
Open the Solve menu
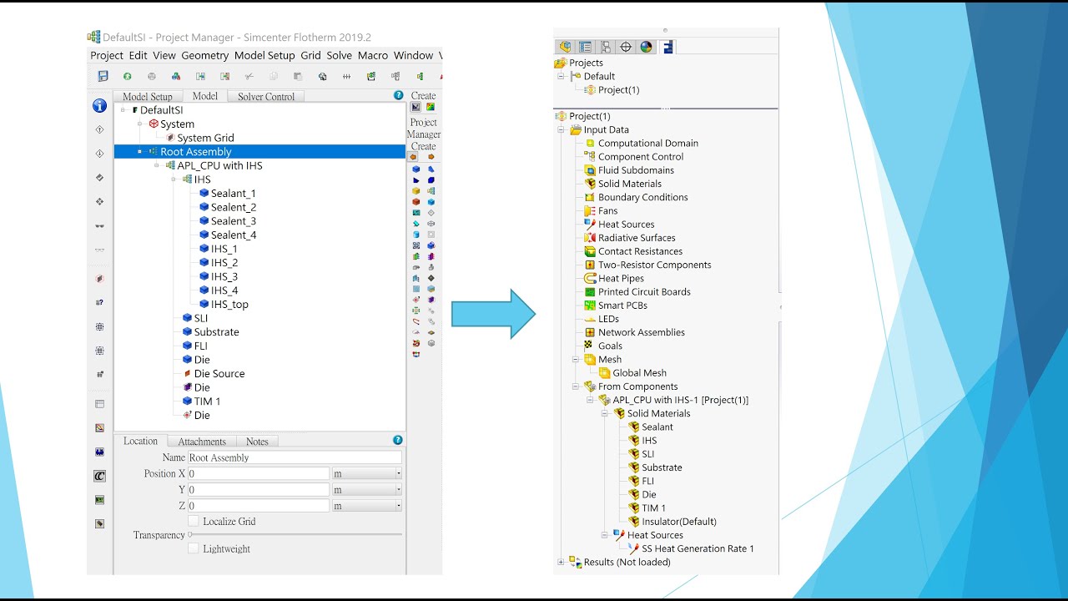pos(339,55)
